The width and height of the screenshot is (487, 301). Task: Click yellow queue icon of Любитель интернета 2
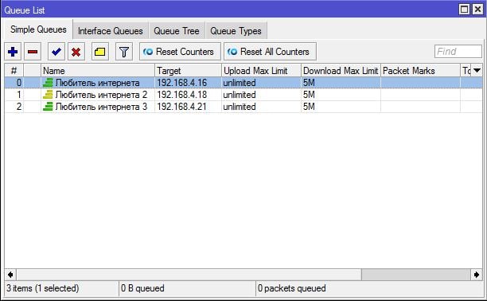click(48, 95)
